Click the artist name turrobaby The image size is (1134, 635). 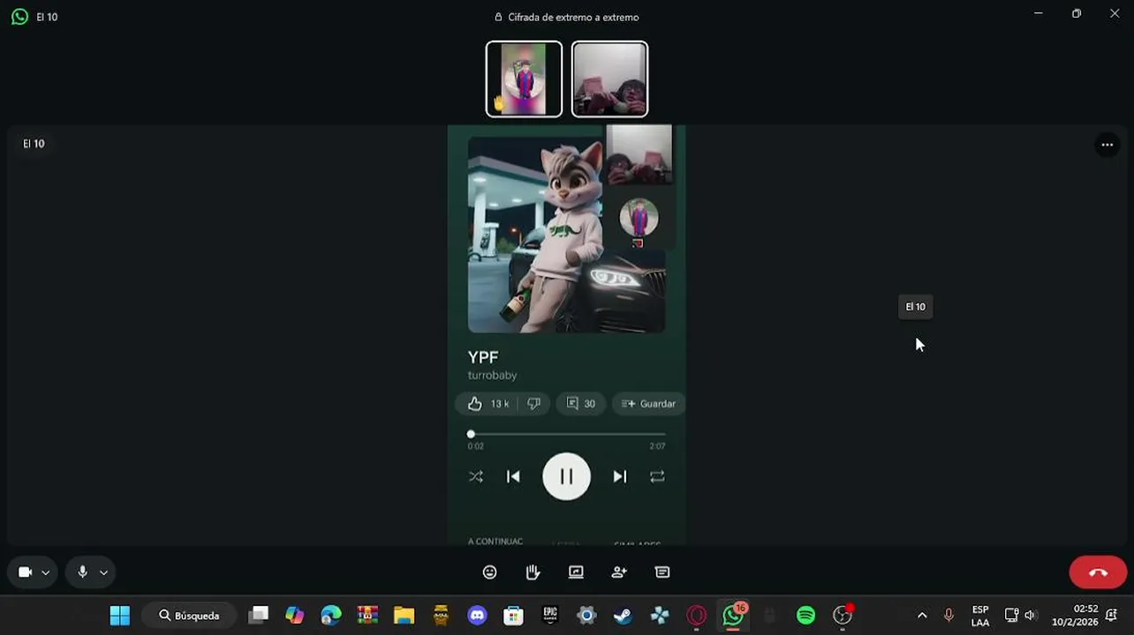(x=492, y=375)
